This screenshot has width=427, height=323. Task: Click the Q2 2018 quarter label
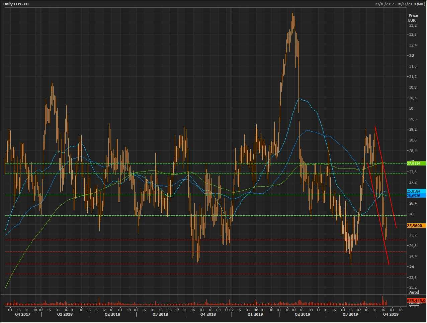pos(112,314)
